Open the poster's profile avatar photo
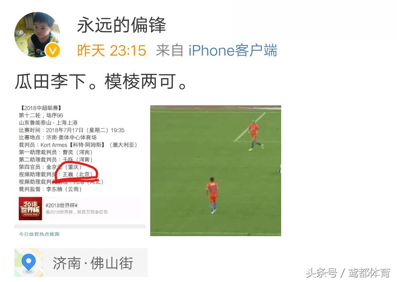Image resolution: width=397 pixels, height=282 pixels. tap(37, 35)
